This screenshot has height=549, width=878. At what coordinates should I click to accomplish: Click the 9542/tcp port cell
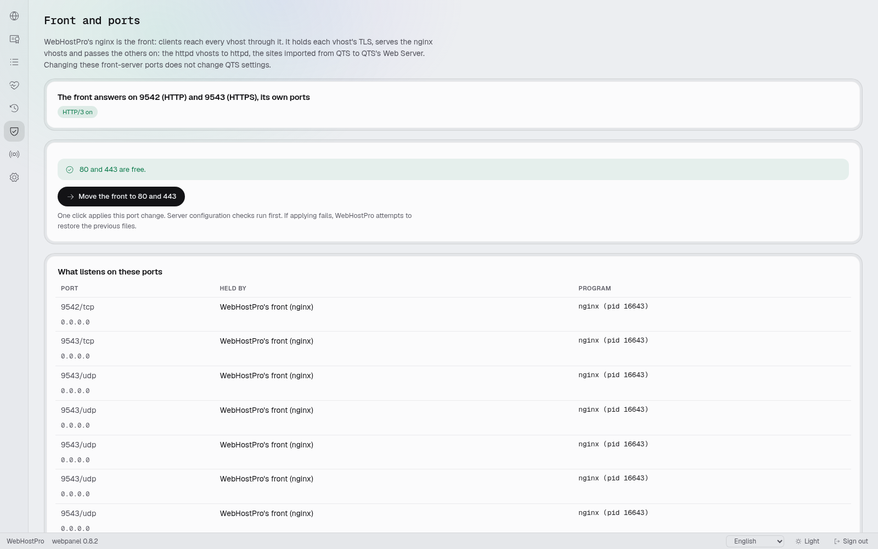tap(77, 307)
